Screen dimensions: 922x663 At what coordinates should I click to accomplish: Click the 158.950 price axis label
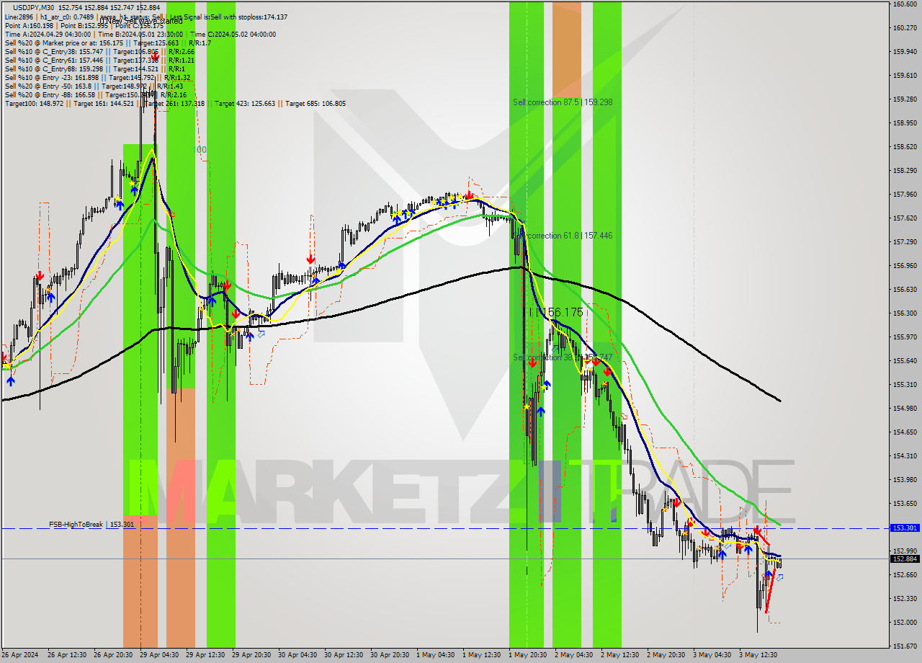[x=905, y=123]
